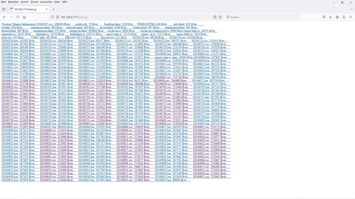
Task: Open the Chronik menu
Action: (34, 2)
